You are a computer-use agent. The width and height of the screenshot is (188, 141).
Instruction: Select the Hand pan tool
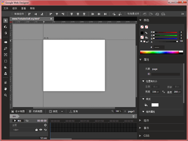point(6,89)
